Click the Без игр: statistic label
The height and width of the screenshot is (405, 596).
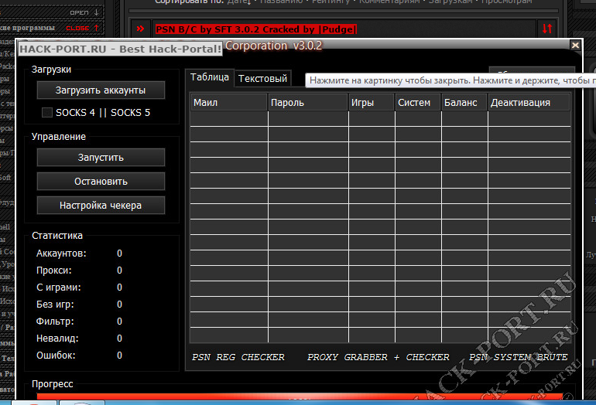pos(55,305)
